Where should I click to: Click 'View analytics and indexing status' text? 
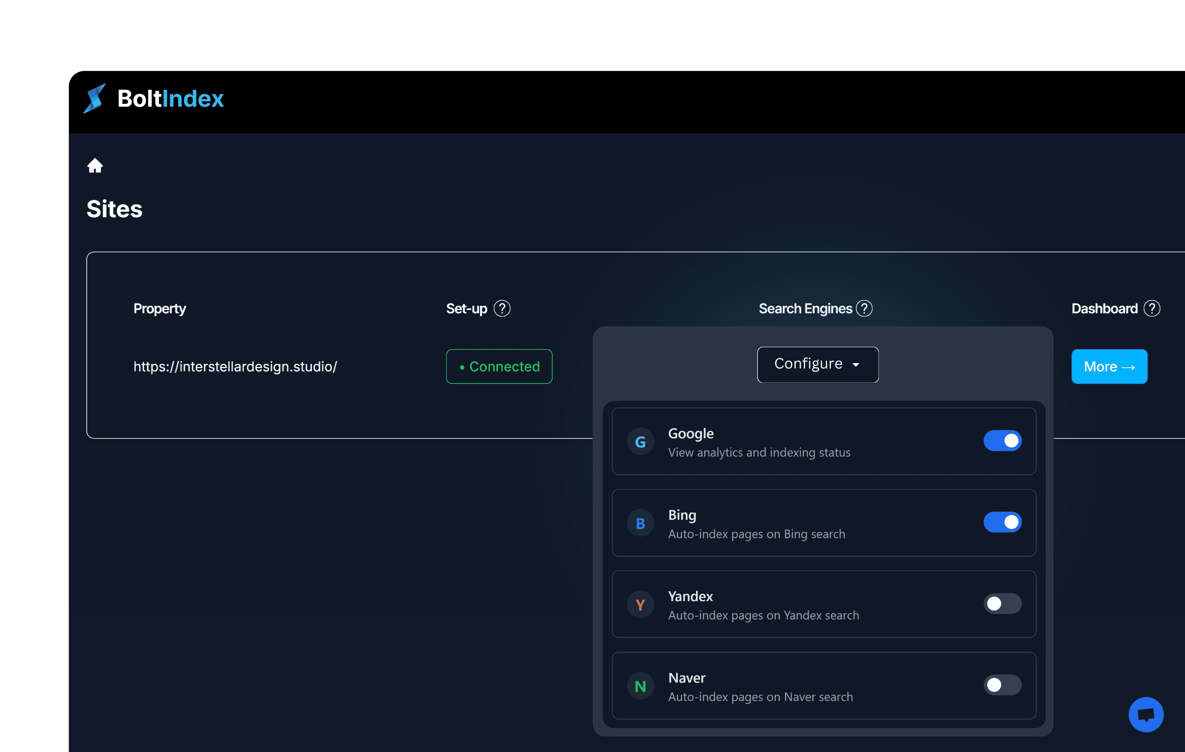tap(759, 452)
